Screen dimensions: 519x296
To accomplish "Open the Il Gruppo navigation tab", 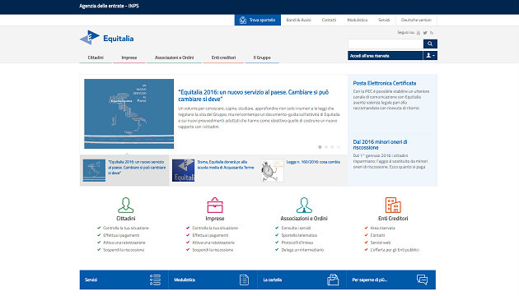I will 262,58.
